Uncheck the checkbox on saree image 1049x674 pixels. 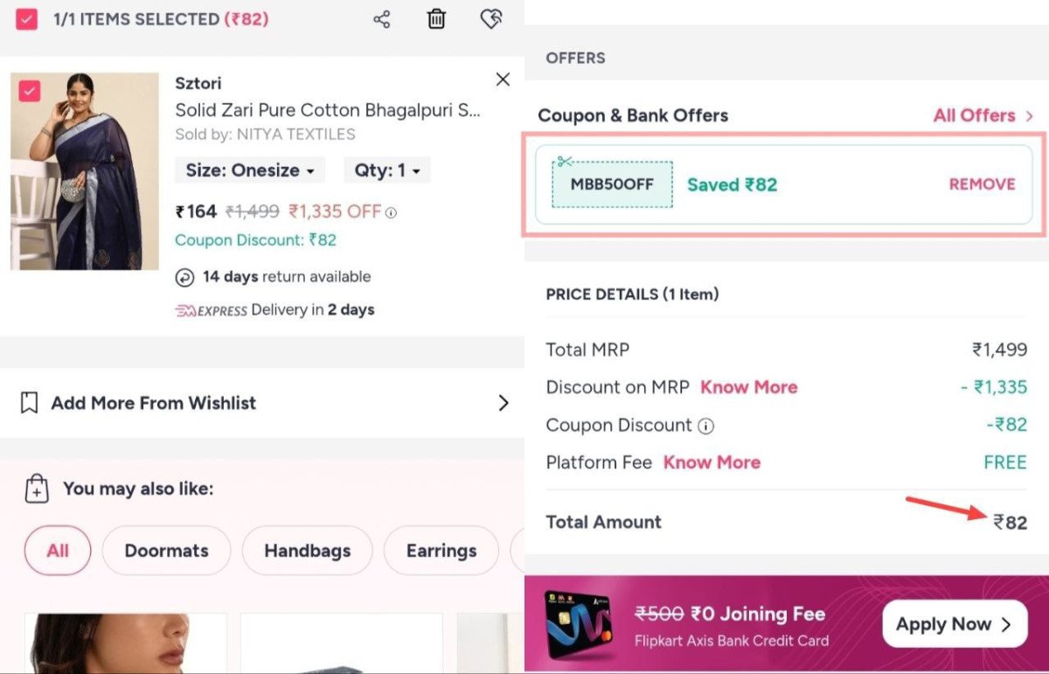(x=30, y=91)
